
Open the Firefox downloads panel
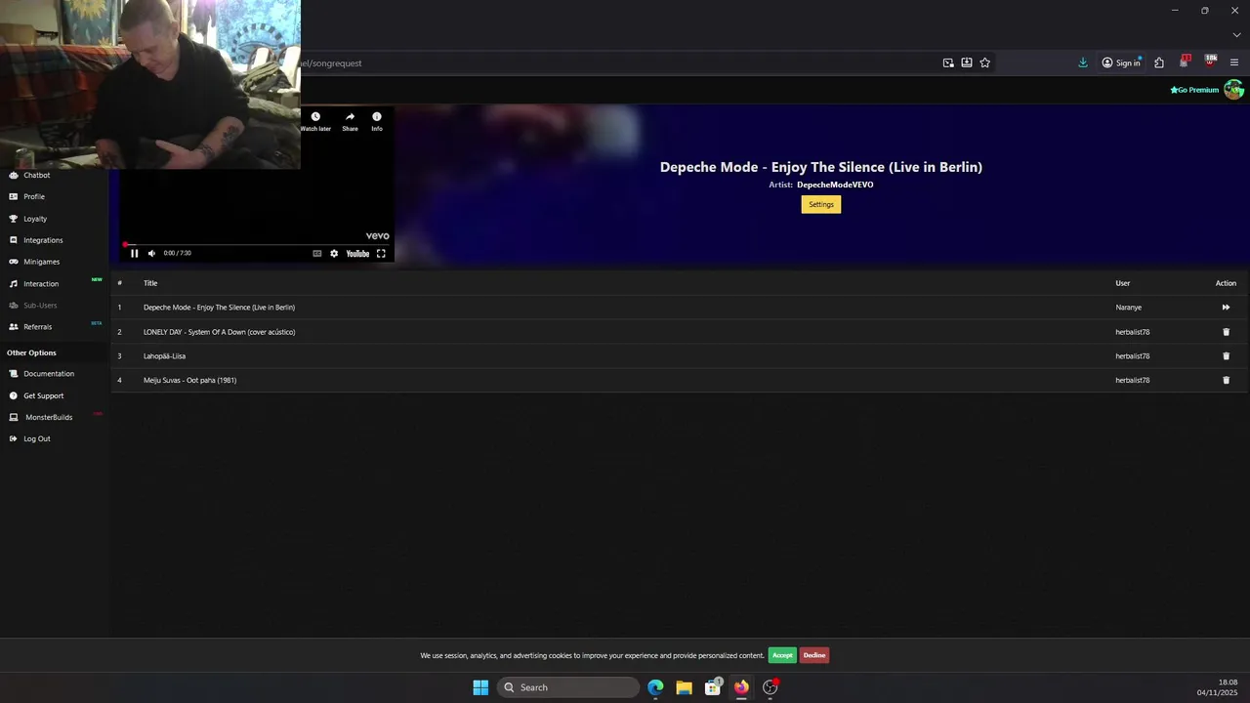[x=1083, y=62]
